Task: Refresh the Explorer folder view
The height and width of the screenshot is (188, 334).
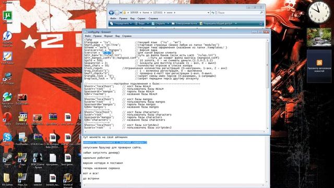Action: (x=213, y=13)
